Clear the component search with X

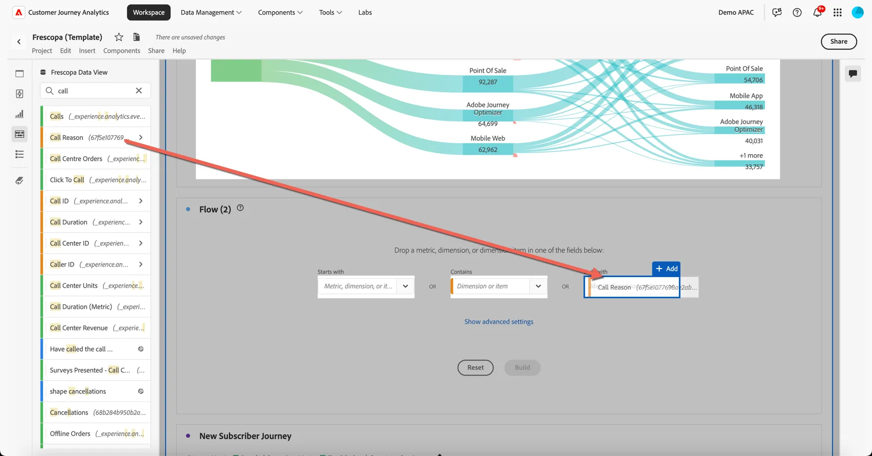pyautogui.click(x=139, y=91)
